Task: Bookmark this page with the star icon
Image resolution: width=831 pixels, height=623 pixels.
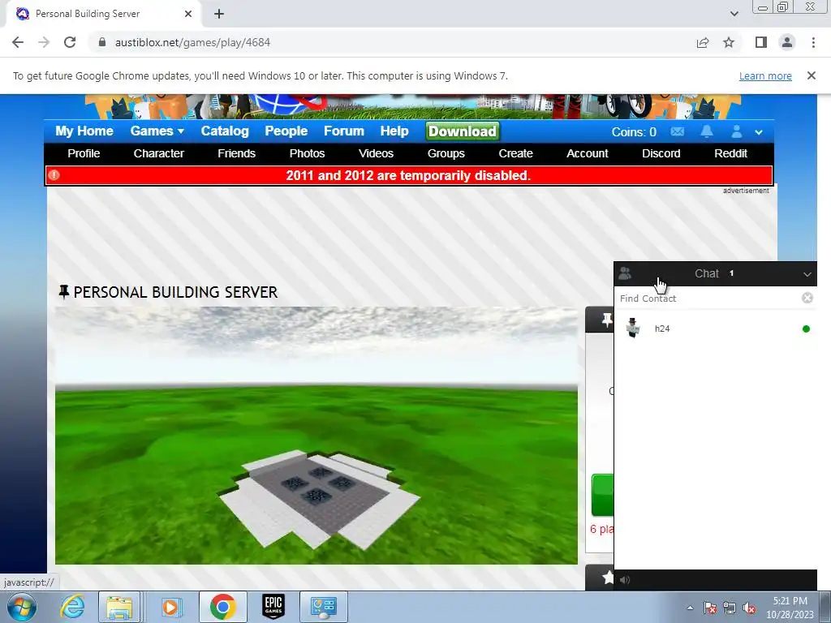Action: [729, 42]
